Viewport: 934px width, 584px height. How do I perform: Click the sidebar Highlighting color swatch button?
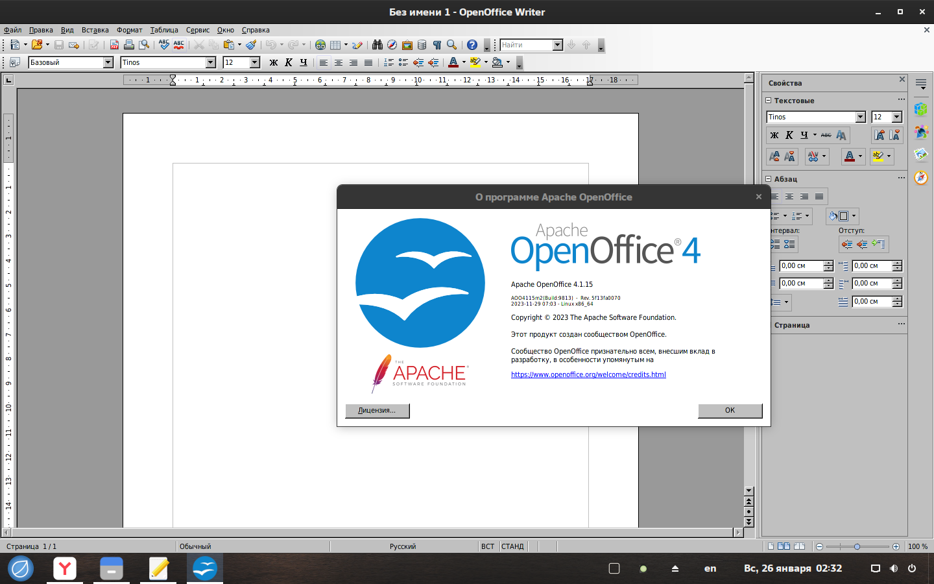click(x=878, y=156)
